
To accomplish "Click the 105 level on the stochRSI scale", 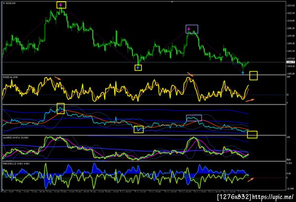I will click(x=288, y=138).
